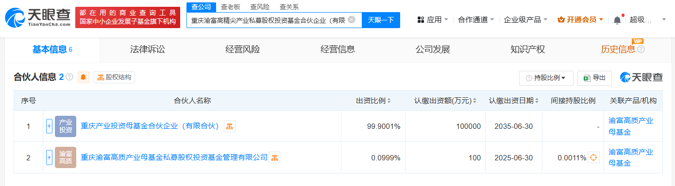Screen dimensions: 675x186
Task: Open the 持股比例 dropdown
Action: pos(546,78)
